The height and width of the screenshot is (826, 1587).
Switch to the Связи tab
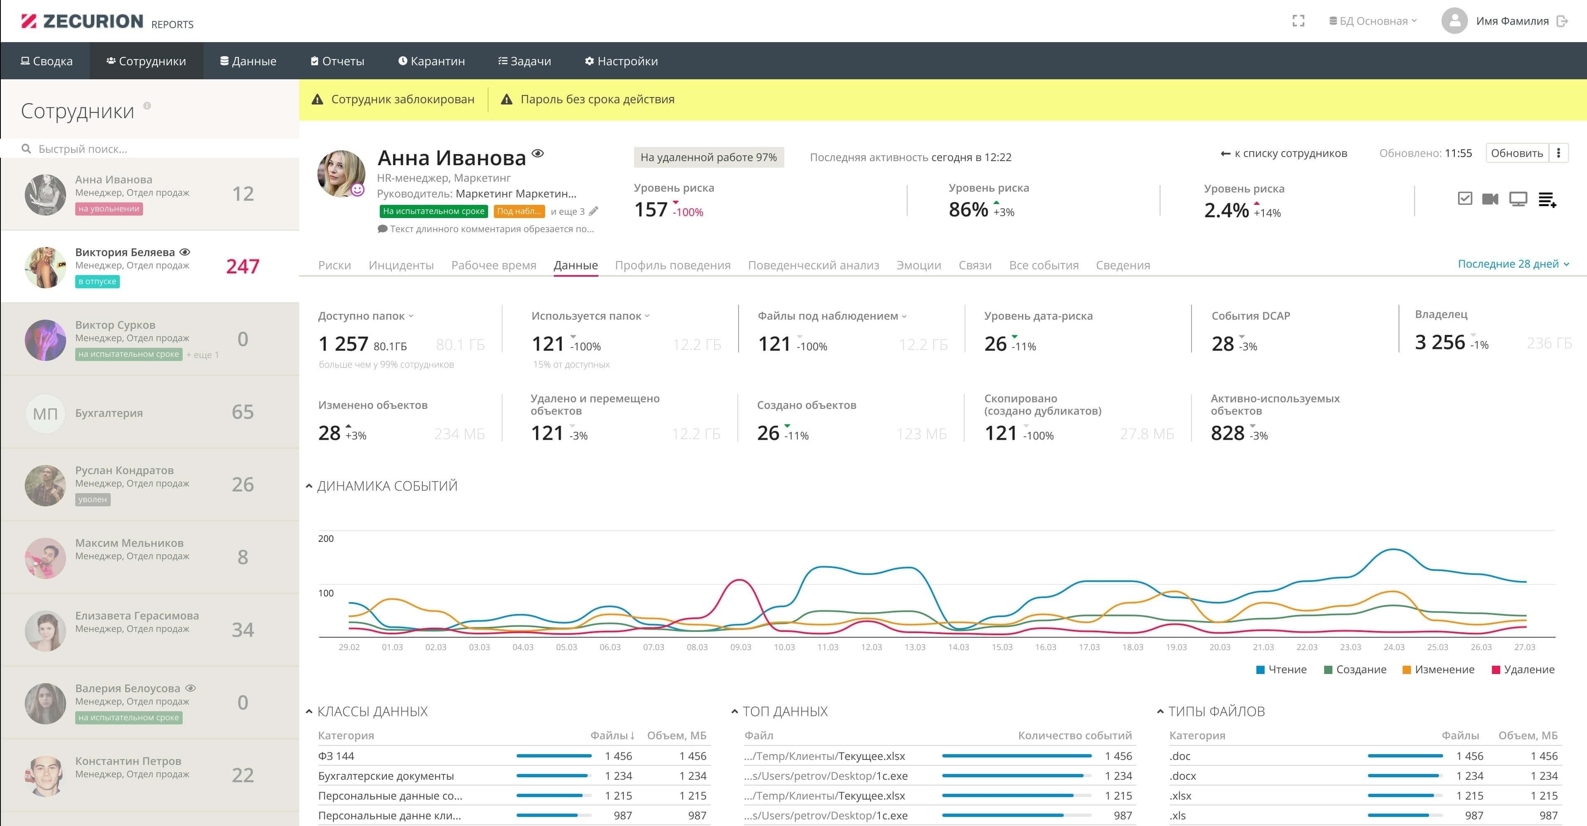pos(975,265)
